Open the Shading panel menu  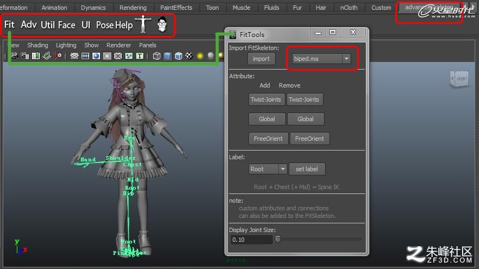38,45
